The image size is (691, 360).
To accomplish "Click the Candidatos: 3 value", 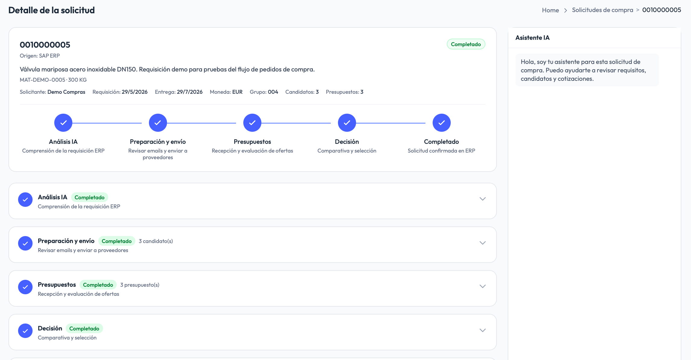I will click(302, 92).
